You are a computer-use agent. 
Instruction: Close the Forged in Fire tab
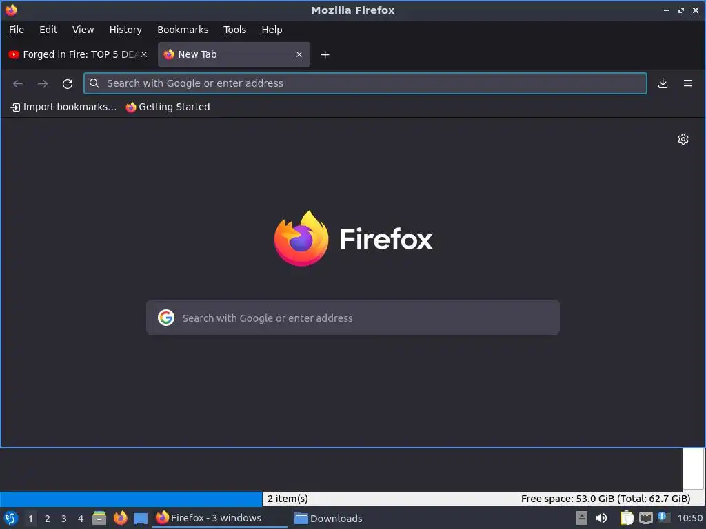pyautogui.click(x=144, y=54)
